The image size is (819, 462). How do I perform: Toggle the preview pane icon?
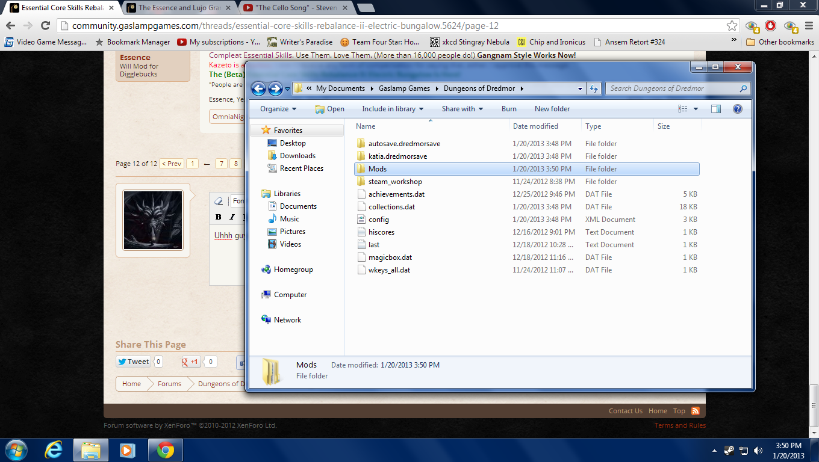pos(716,109)
